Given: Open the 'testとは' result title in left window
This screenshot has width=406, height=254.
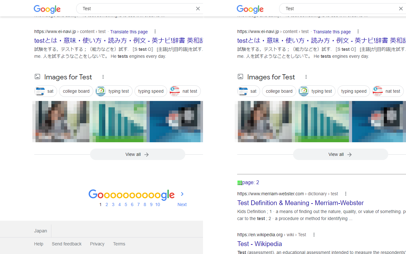Looking at the screenshot, I should point(119,41).
